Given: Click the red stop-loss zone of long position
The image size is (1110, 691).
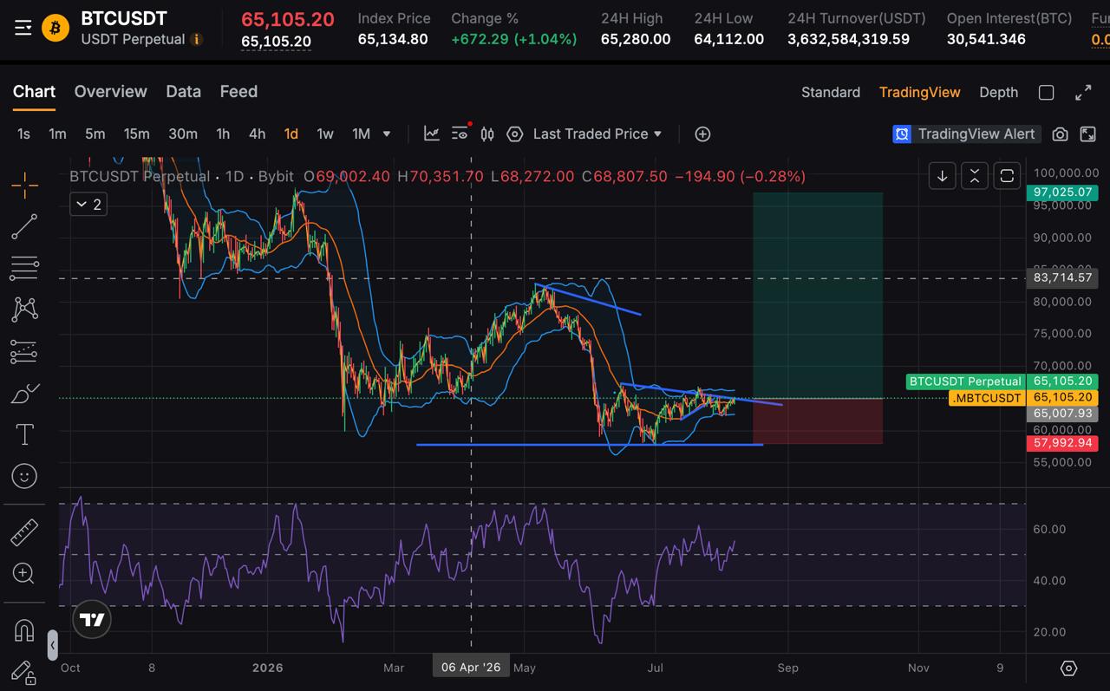Looking at the screenshot, I should point(818,421).
